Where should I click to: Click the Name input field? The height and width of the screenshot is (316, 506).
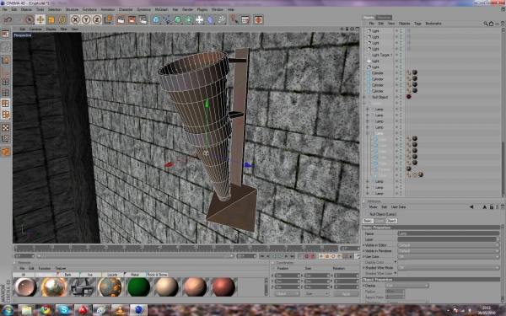[x=449, y=233]
